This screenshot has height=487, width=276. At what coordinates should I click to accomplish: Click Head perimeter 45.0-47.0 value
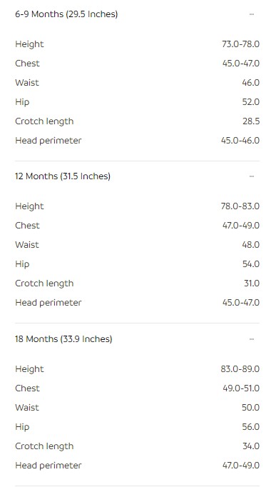241,303
